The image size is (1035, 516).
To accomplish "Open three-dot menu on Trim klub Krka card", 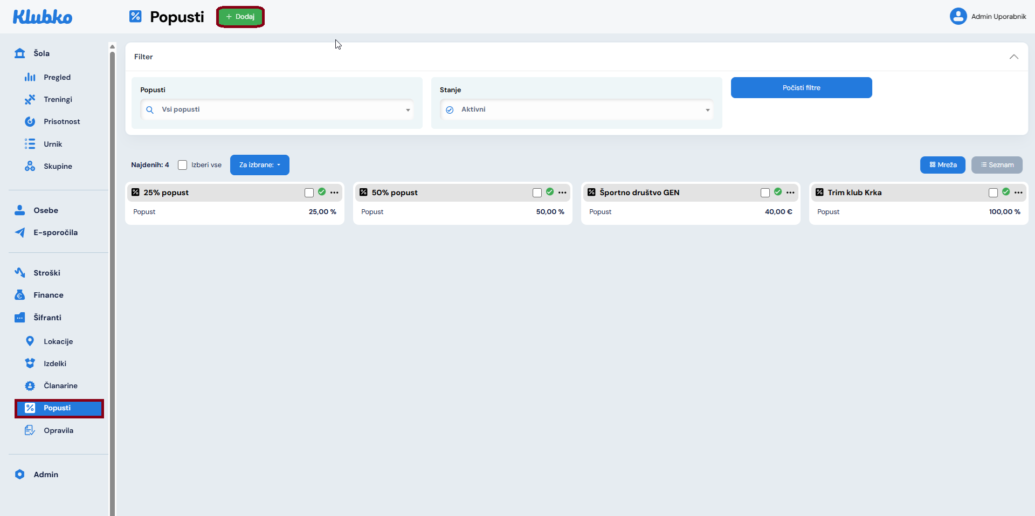I will 1018,192.
